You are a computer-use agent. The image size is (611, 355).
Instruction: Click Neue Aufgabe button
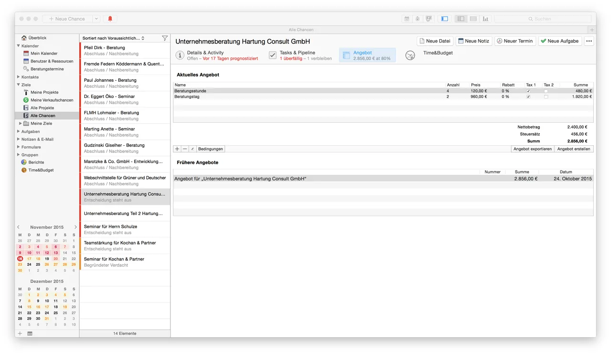(559, 41)
